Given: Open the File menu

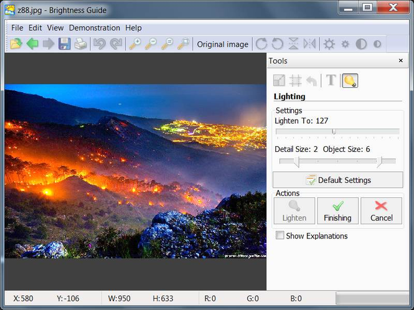Looking at the screenshot, I should point(17,28).
